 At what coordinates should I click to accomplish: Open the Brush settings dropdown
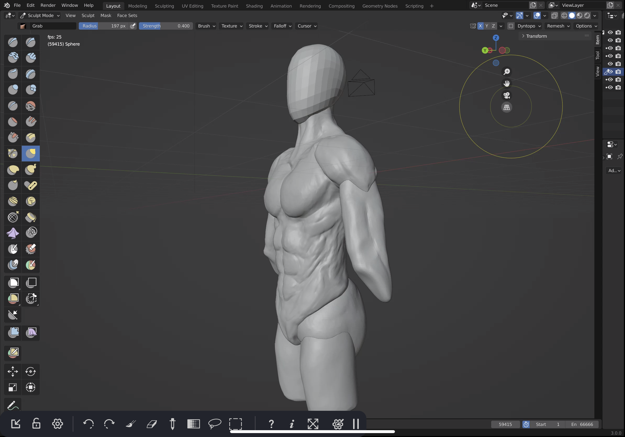[206, 26]
